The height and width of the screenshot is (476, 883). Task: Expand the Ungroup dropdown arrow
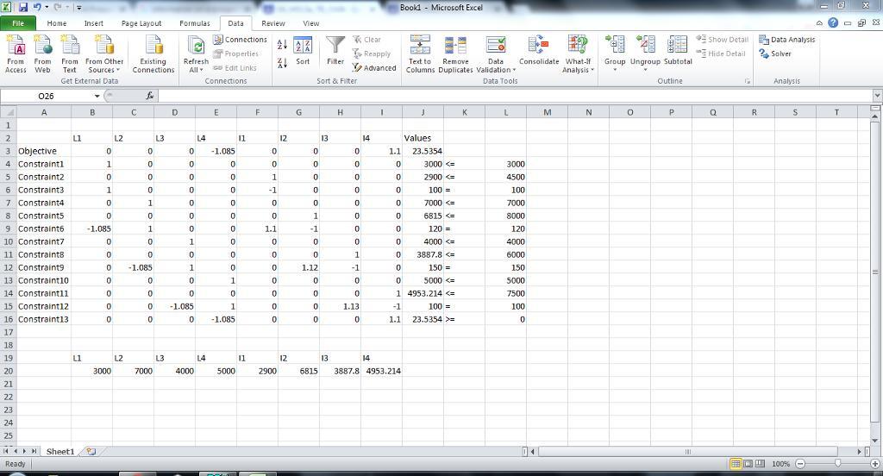click(x=645, y=69)
